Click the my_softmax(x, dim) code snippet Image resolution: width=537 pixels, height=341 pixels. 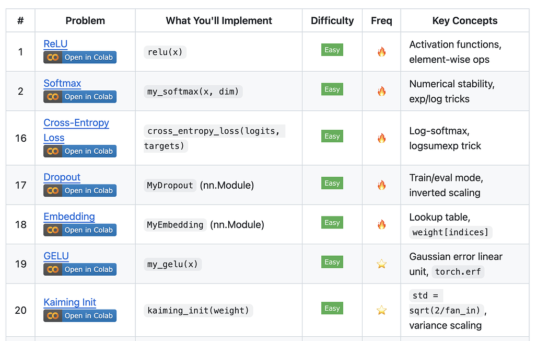pos(193,92)
